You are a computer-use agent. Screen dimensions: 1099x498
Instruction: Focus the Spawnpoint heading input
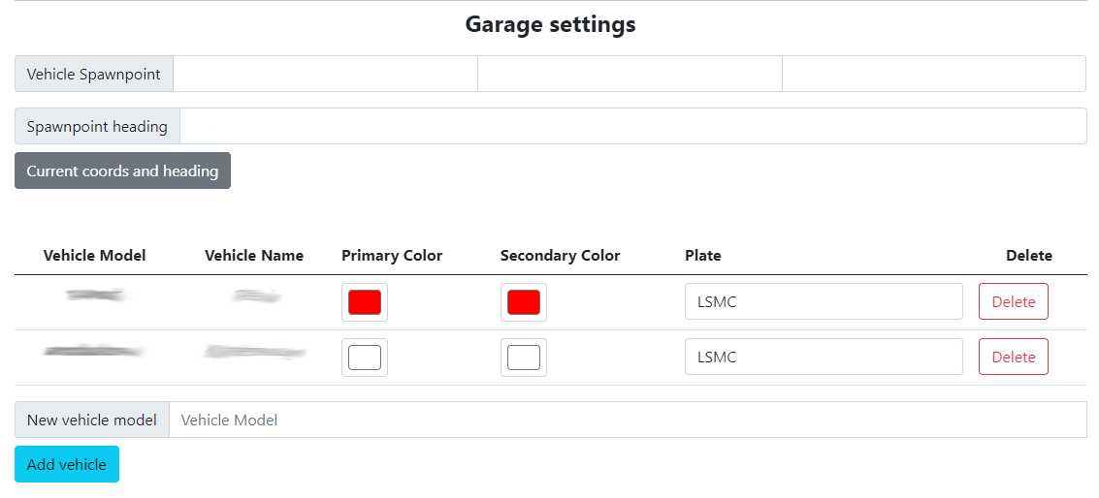pyautogui.click(x=632, y=126)
